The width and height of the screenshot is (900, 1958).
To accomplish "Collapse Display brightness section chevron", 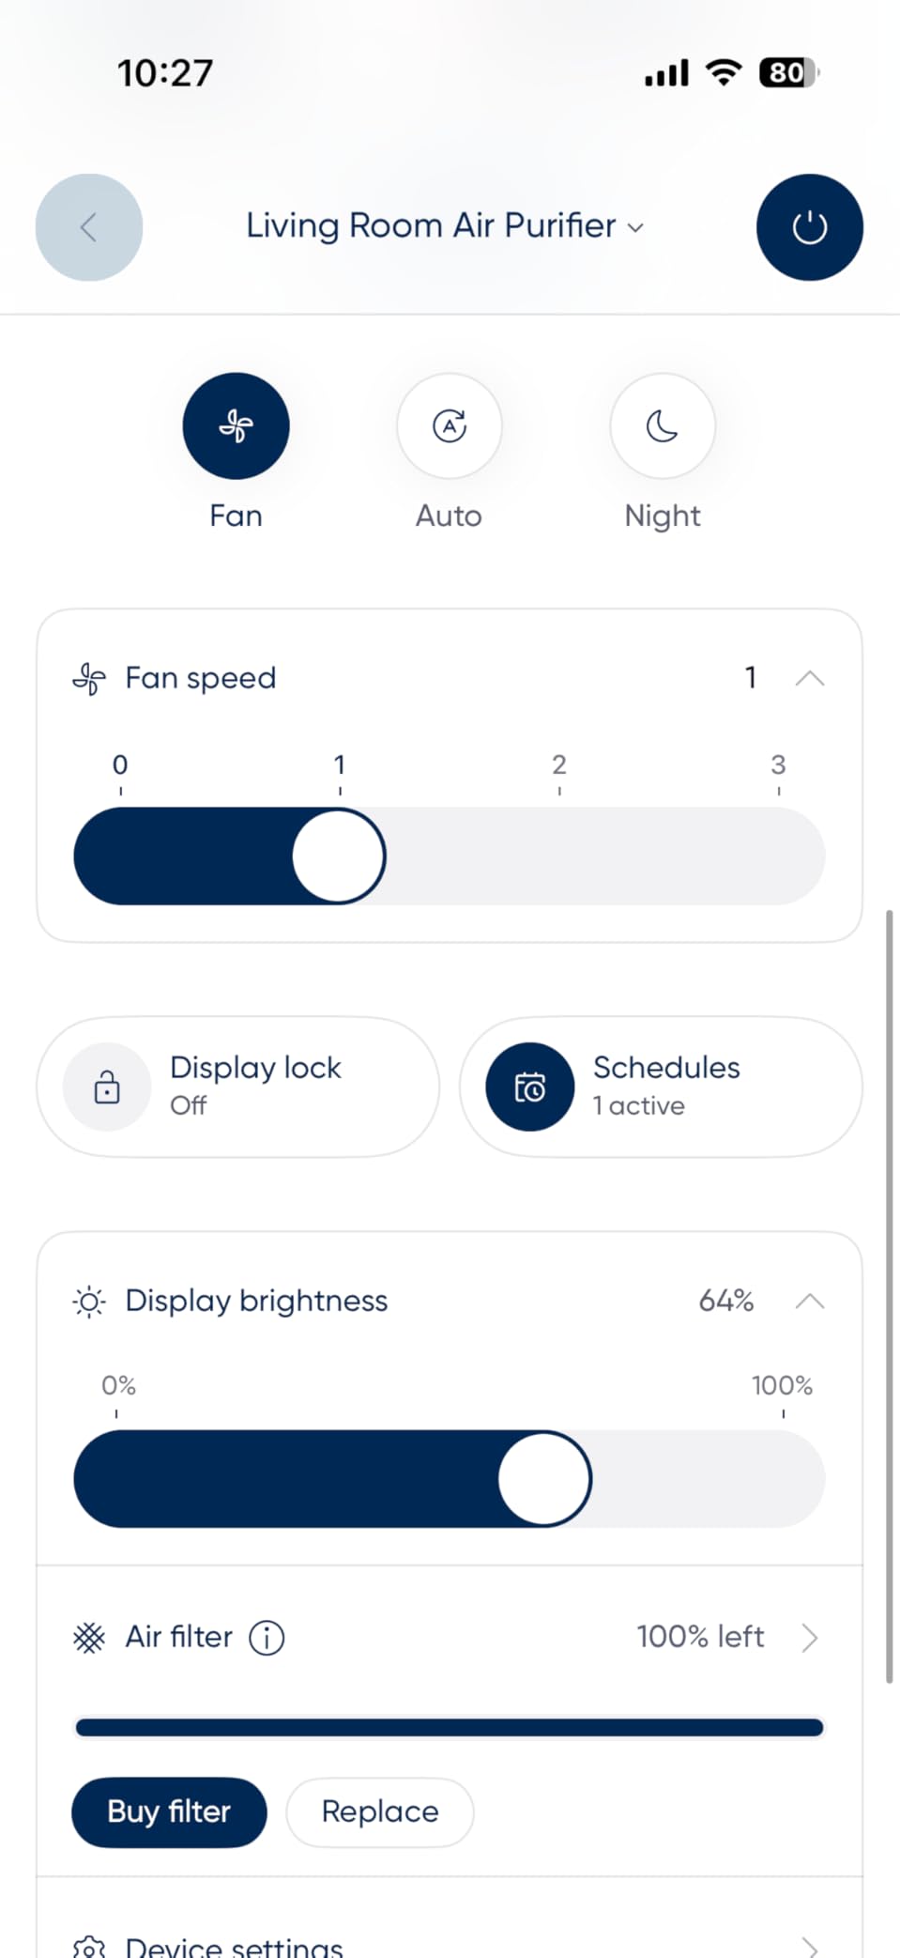I will click(809, 1301).
